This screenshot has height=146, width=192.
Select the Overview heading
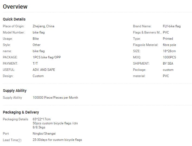click(15, 6)
